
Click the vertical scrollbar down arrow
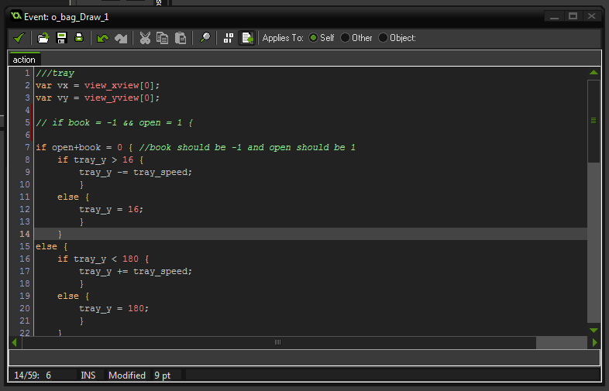(x=594, y=330)
